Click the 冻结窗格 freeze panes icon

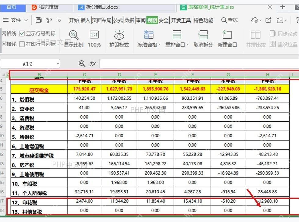(x=149, y=34)
